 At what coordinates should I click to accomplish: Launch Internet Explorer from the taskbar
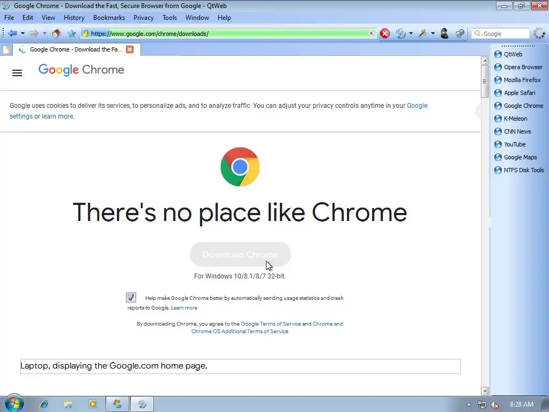pyautogui.click(x=44, y=404)
